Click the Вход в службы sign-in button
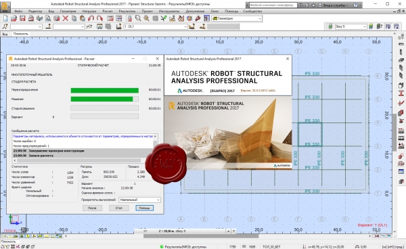This screenshot has height=249, width=406. pyautogui.click(x=333, y=5)
